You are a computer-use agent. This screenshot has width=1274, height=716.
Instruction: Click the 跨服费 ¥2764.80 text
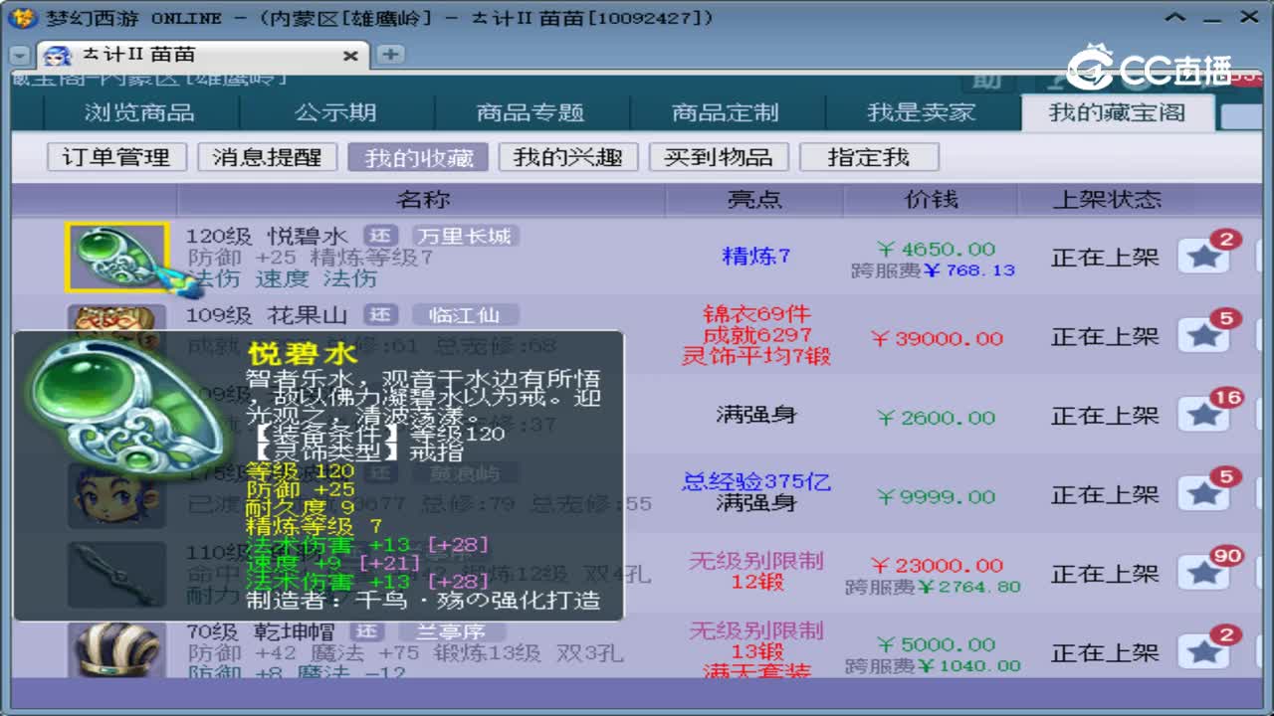pos(933,587)
